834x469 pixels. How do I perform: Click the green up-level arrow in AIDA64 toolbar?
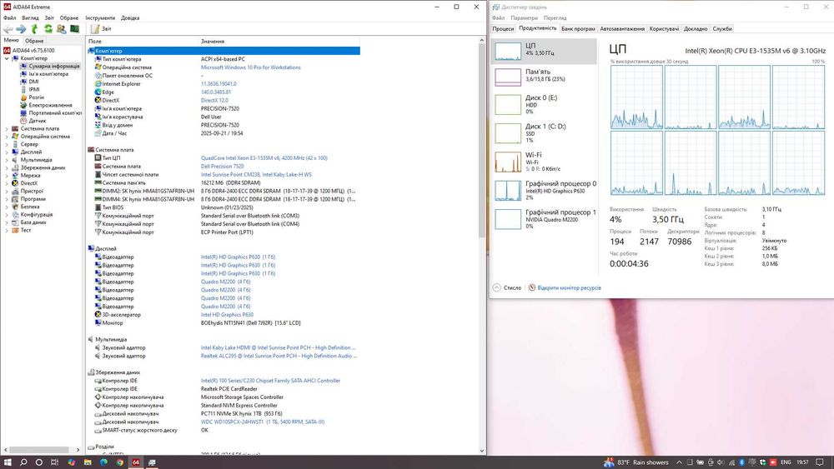tap(34, 28)
